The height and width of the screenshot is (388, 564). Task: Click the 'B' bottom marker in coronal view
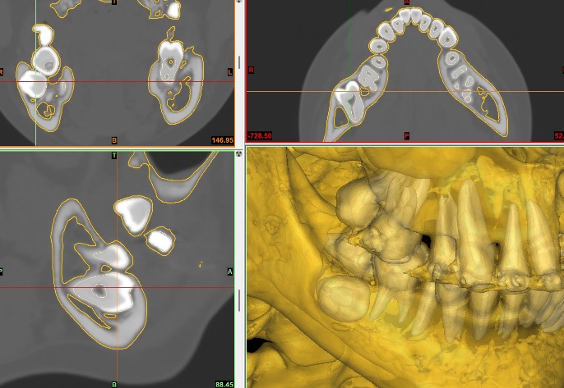(x=113, y=140)
